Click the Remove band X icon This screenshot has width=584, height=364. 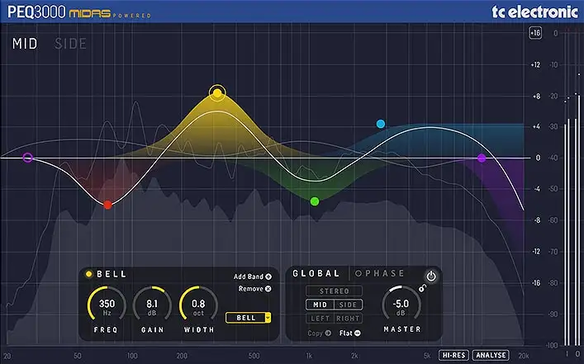[268, 288]
